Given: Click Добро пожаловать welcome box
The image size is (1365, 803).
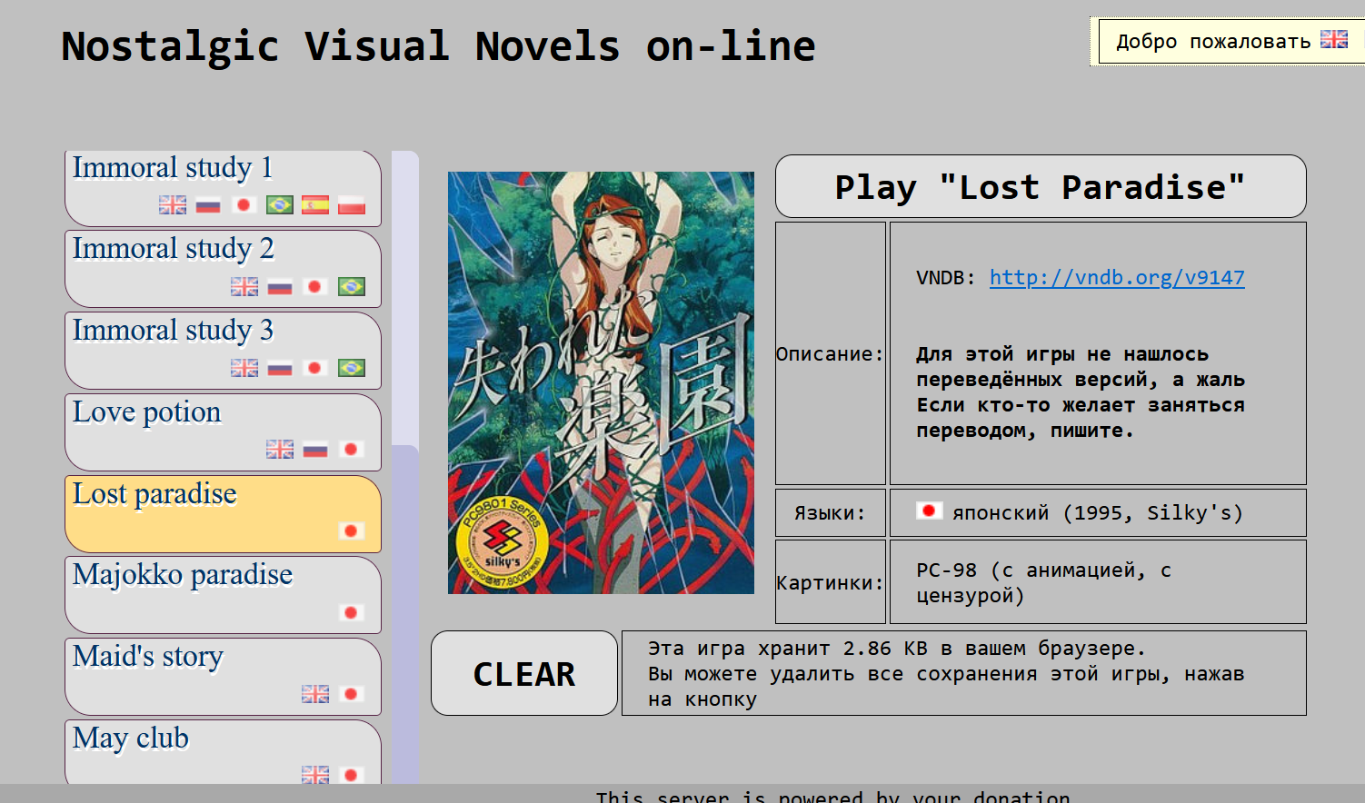Looking at the screenshot, I should (1231, 41).
